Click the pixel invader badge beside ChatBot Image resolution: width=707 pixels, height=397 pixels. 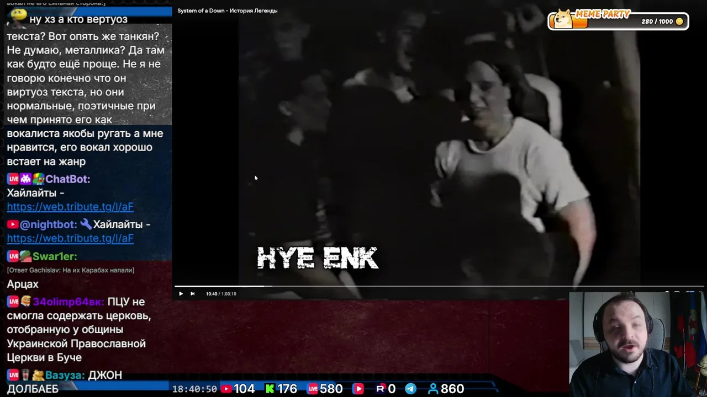pyautogui.click(x=25, y=179)
